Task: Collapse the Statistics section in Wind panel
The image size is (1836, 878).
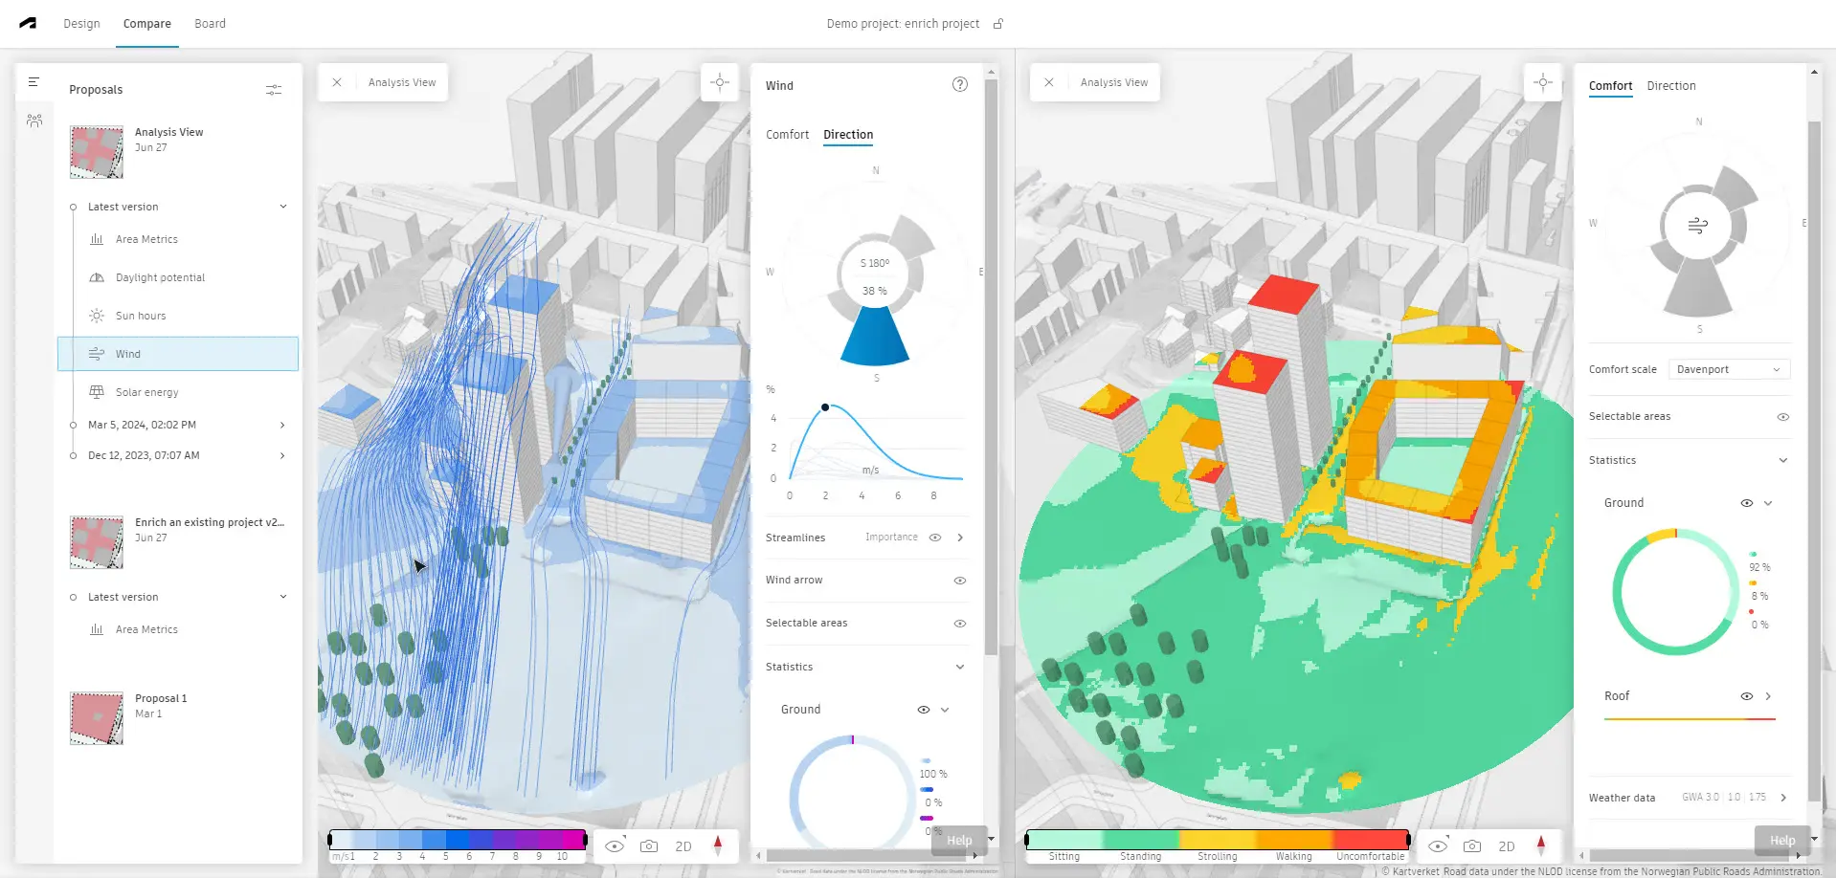Action: 959,667
